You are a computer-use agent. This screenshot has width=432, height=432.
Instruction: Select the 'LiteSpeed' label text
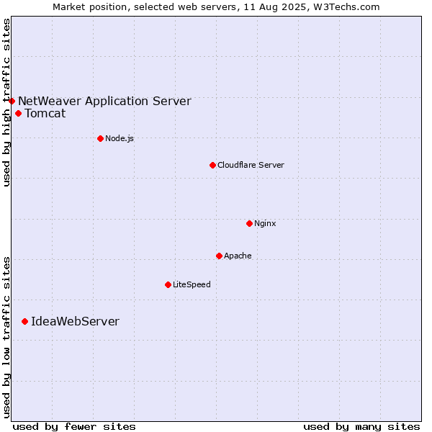(192, 284)
